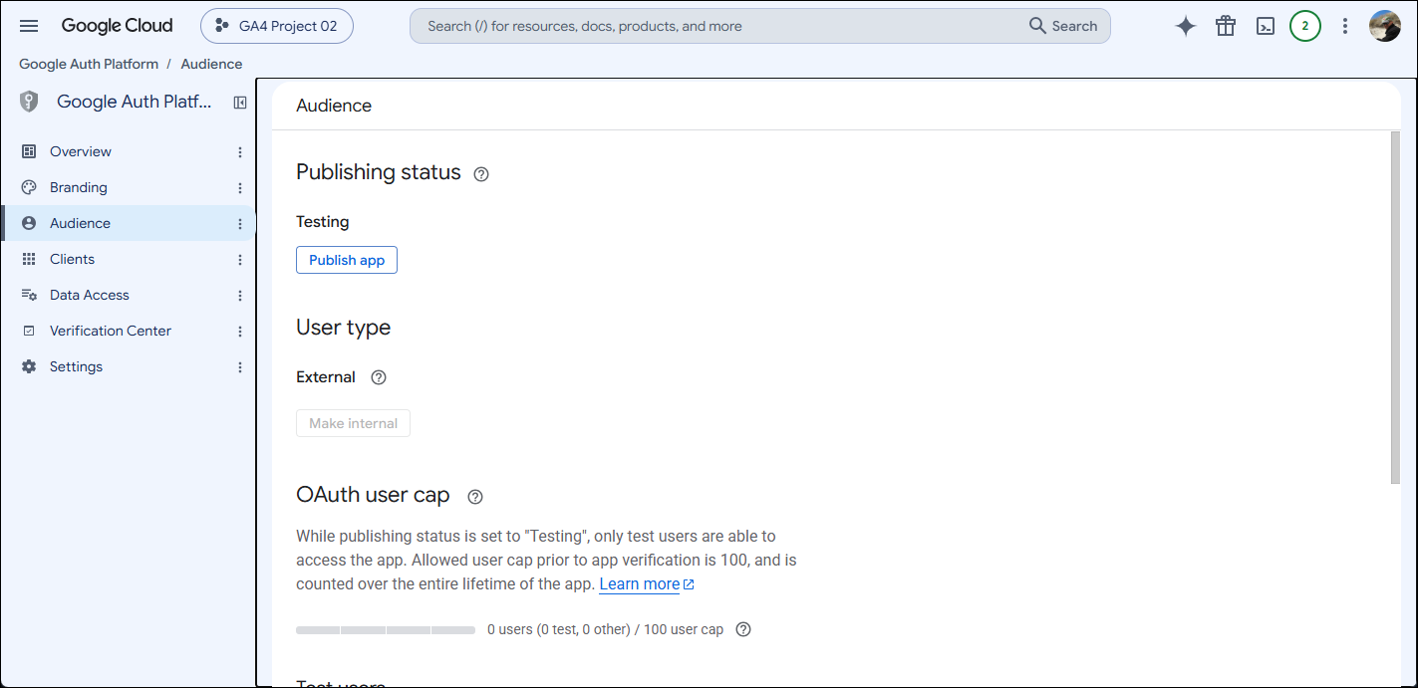Open the Data Access page

[x=90, y=295]
